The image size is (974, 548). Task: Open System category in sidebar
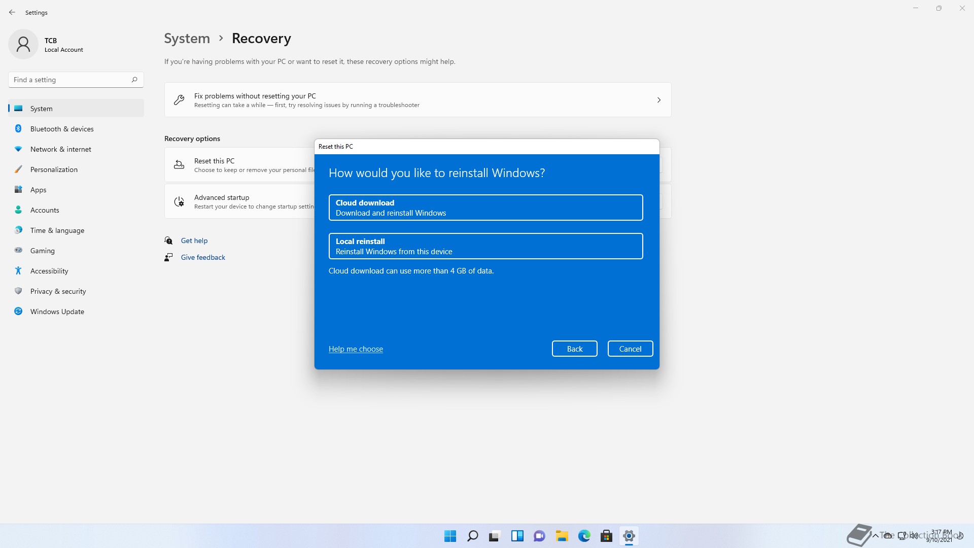76,109
